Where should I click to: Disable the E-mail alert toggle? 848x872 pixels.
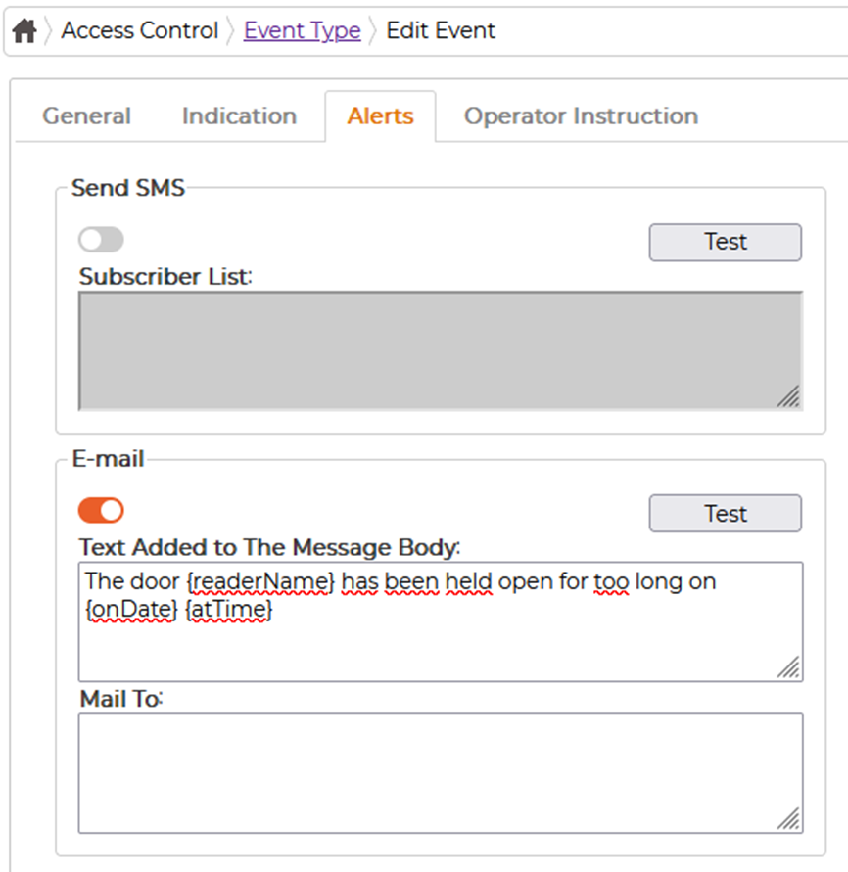101,511
